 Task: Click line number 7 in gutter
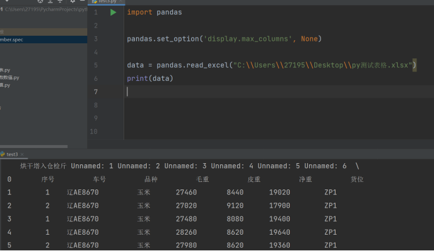point(96,92)
